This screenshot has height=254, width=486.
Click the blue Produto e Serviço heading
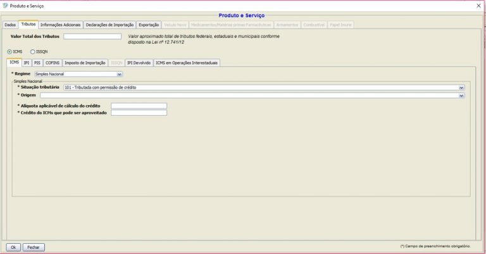tap(242, 15)
